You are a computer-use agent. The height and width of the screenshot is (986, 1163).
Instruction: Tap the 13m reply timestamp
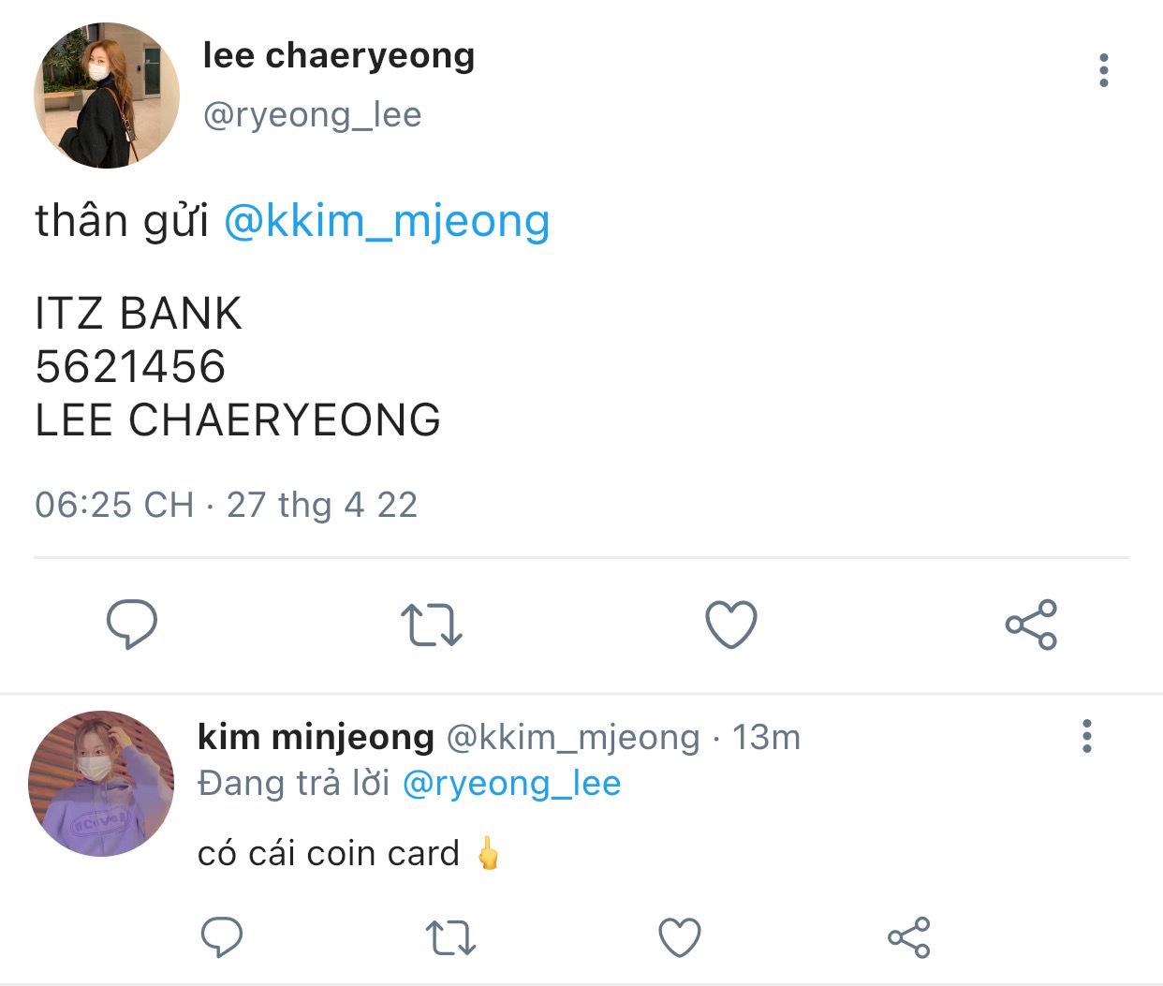pos(766,737)
